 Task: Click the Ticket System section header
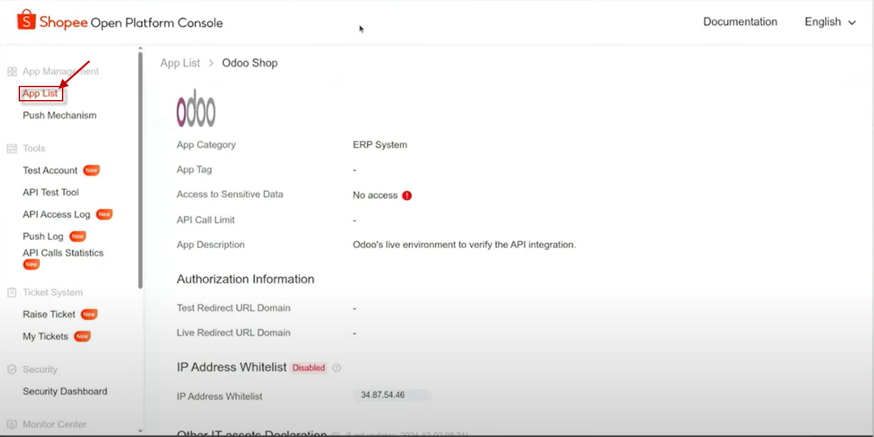pyautogui.click(x=52, y=292)
